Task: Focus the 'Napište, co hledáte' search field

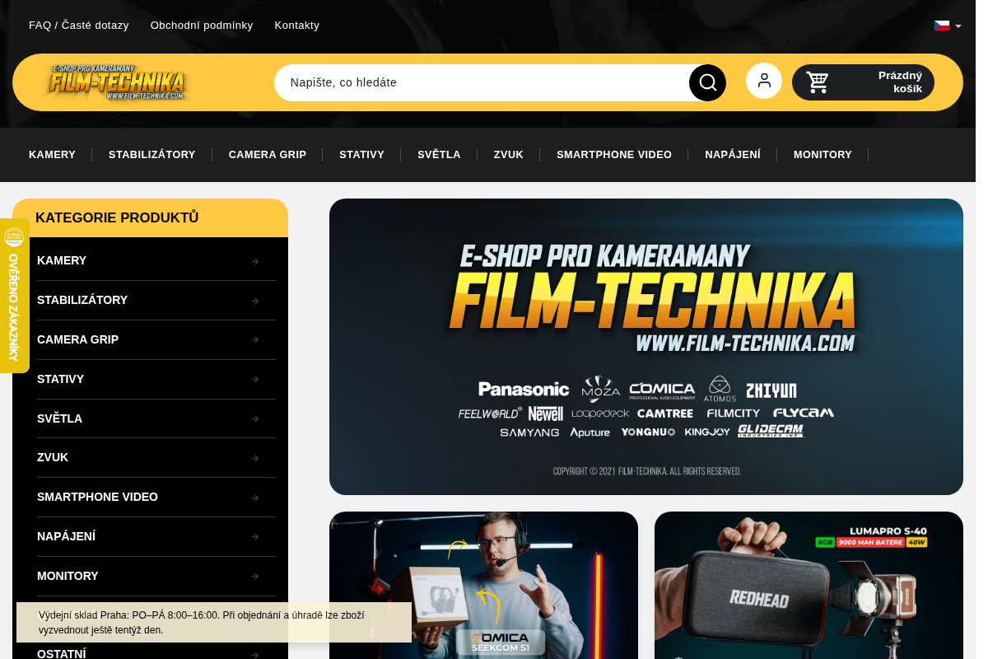Action: click(x=482, y=82)
